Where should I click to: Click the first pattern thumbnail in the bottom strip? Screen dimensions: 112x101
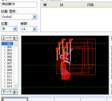tap(15, 99)
